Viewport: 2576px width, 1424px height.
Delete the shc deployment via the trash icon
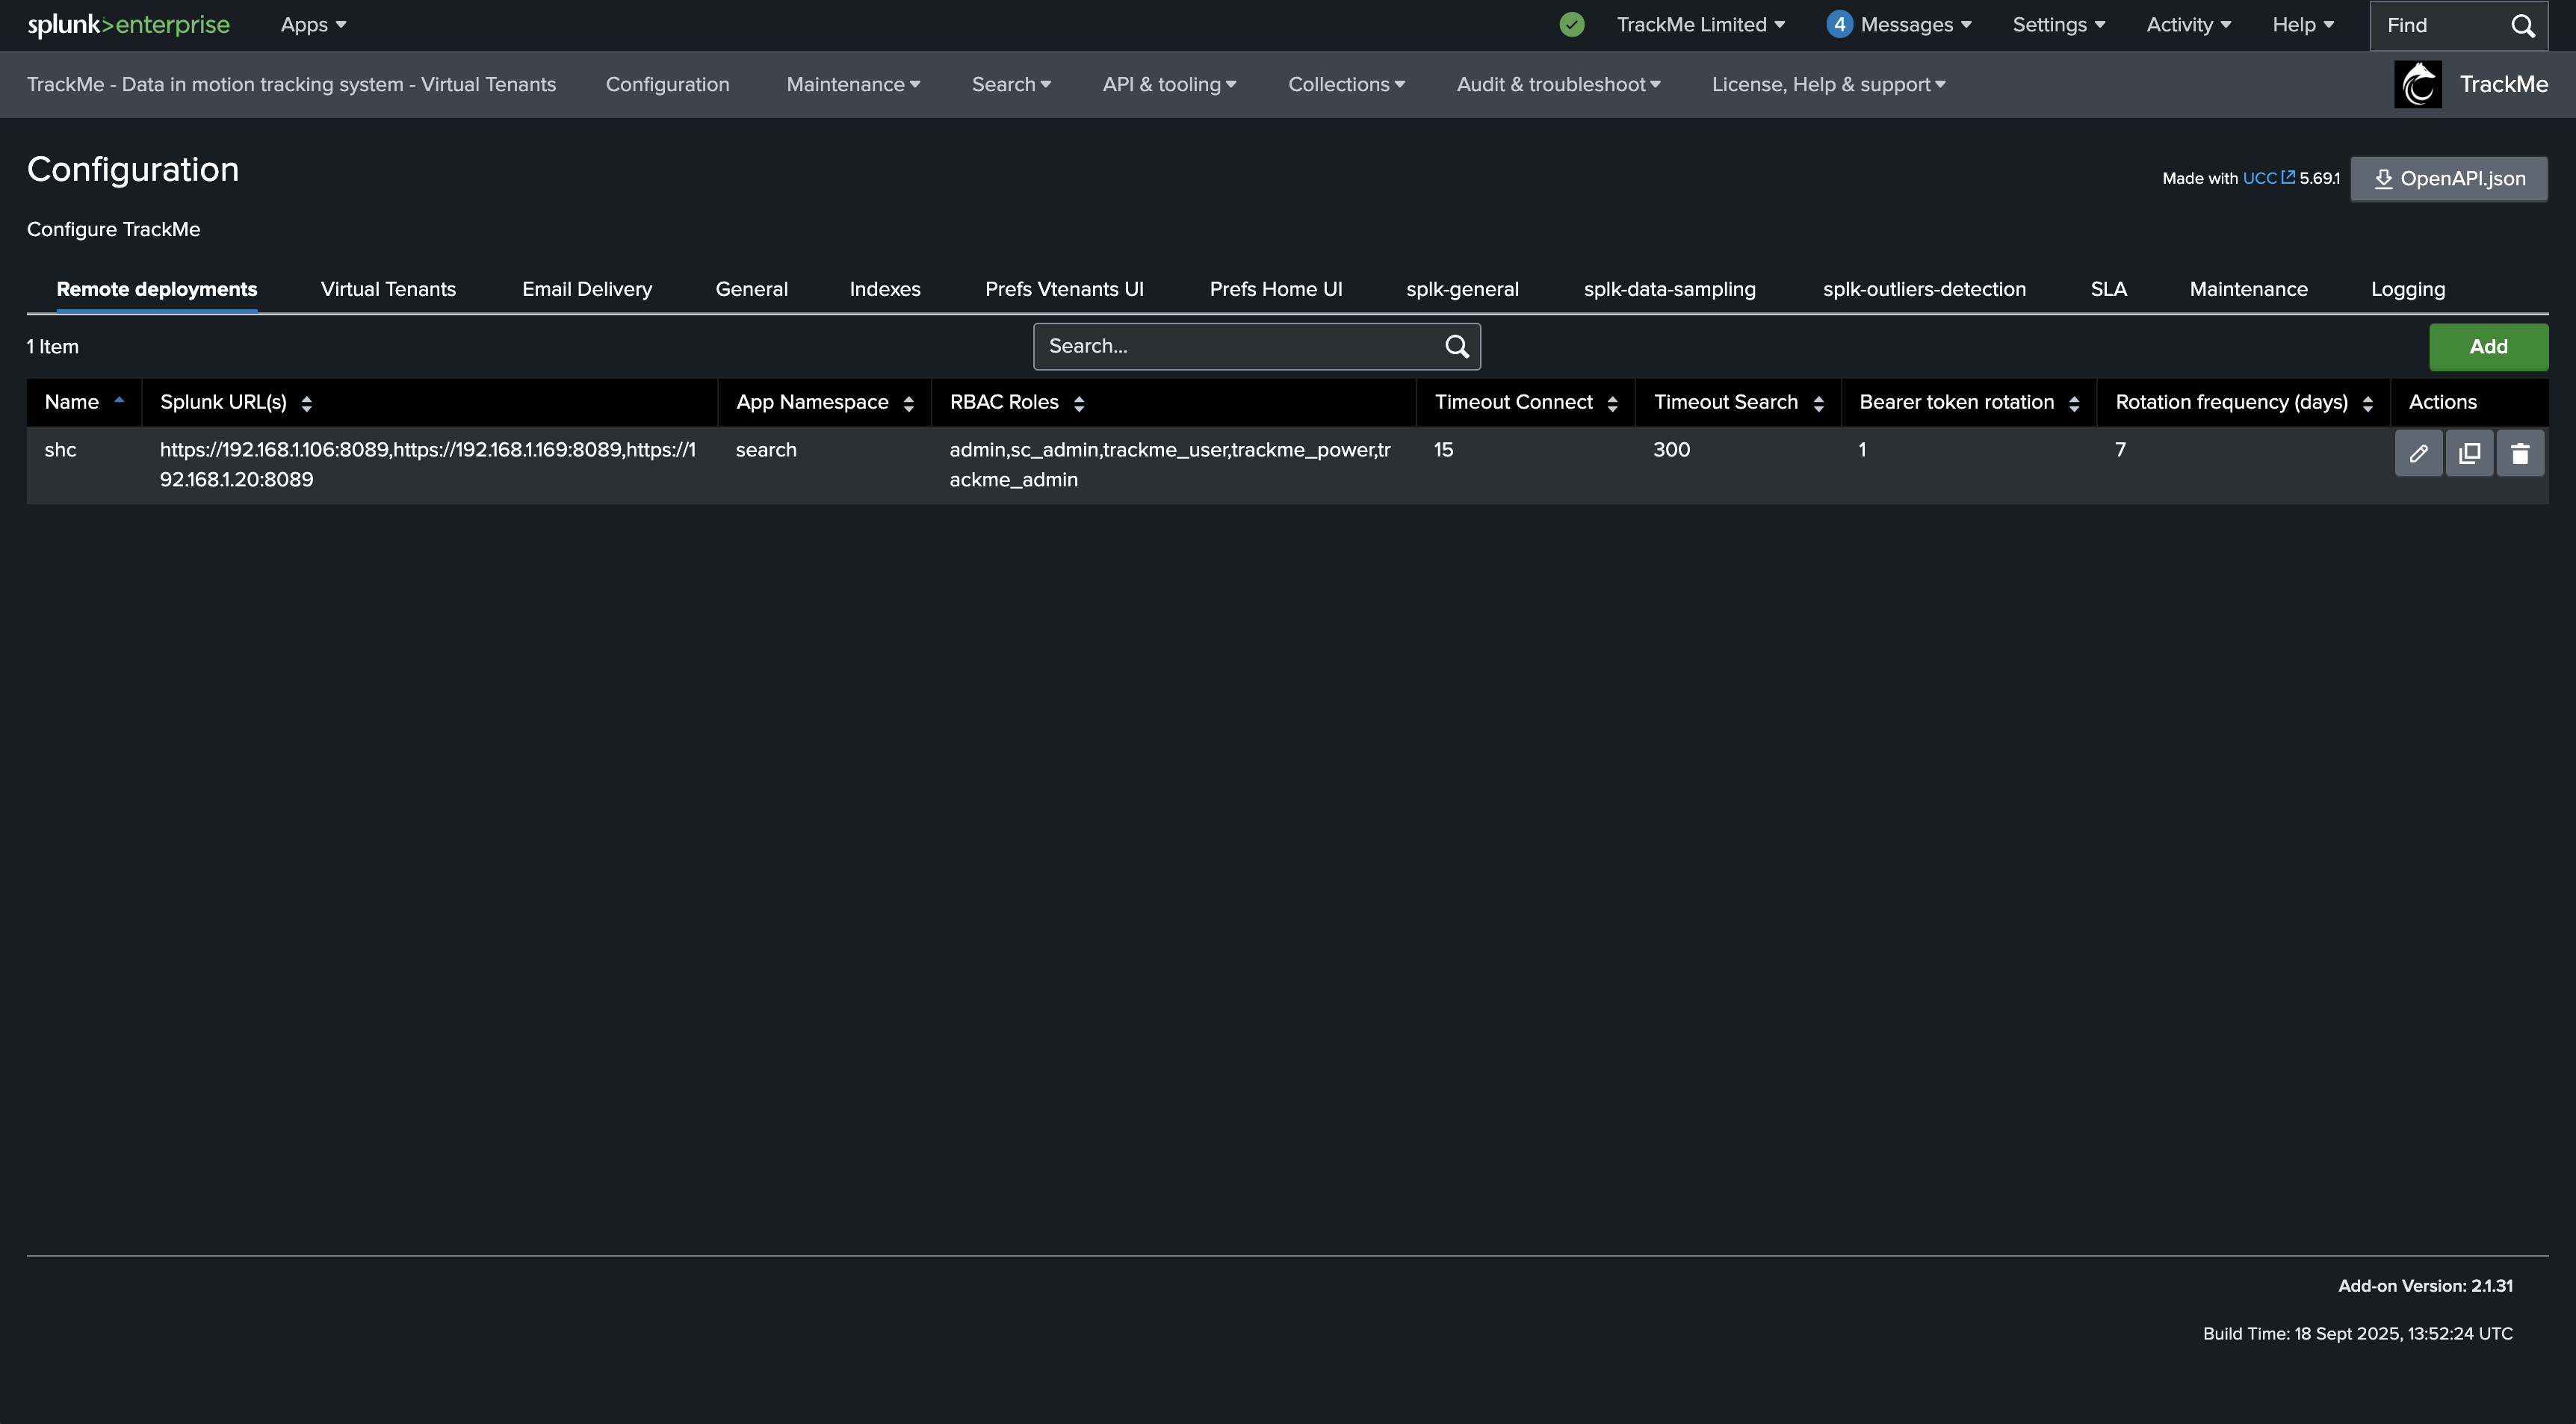click(x=2520, y=453)
